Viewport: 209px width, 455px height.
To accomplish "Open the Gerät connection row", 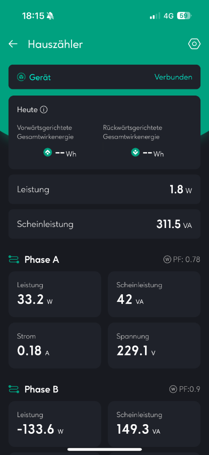I will pyautogui.click(x=104, y=77).
